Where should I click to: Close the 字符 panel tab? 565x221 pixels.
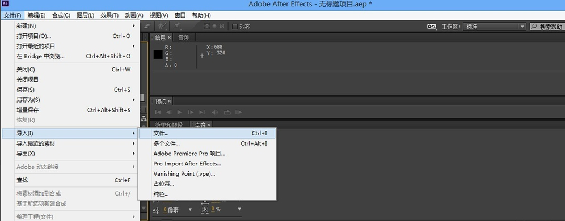[x=209, y=125]
